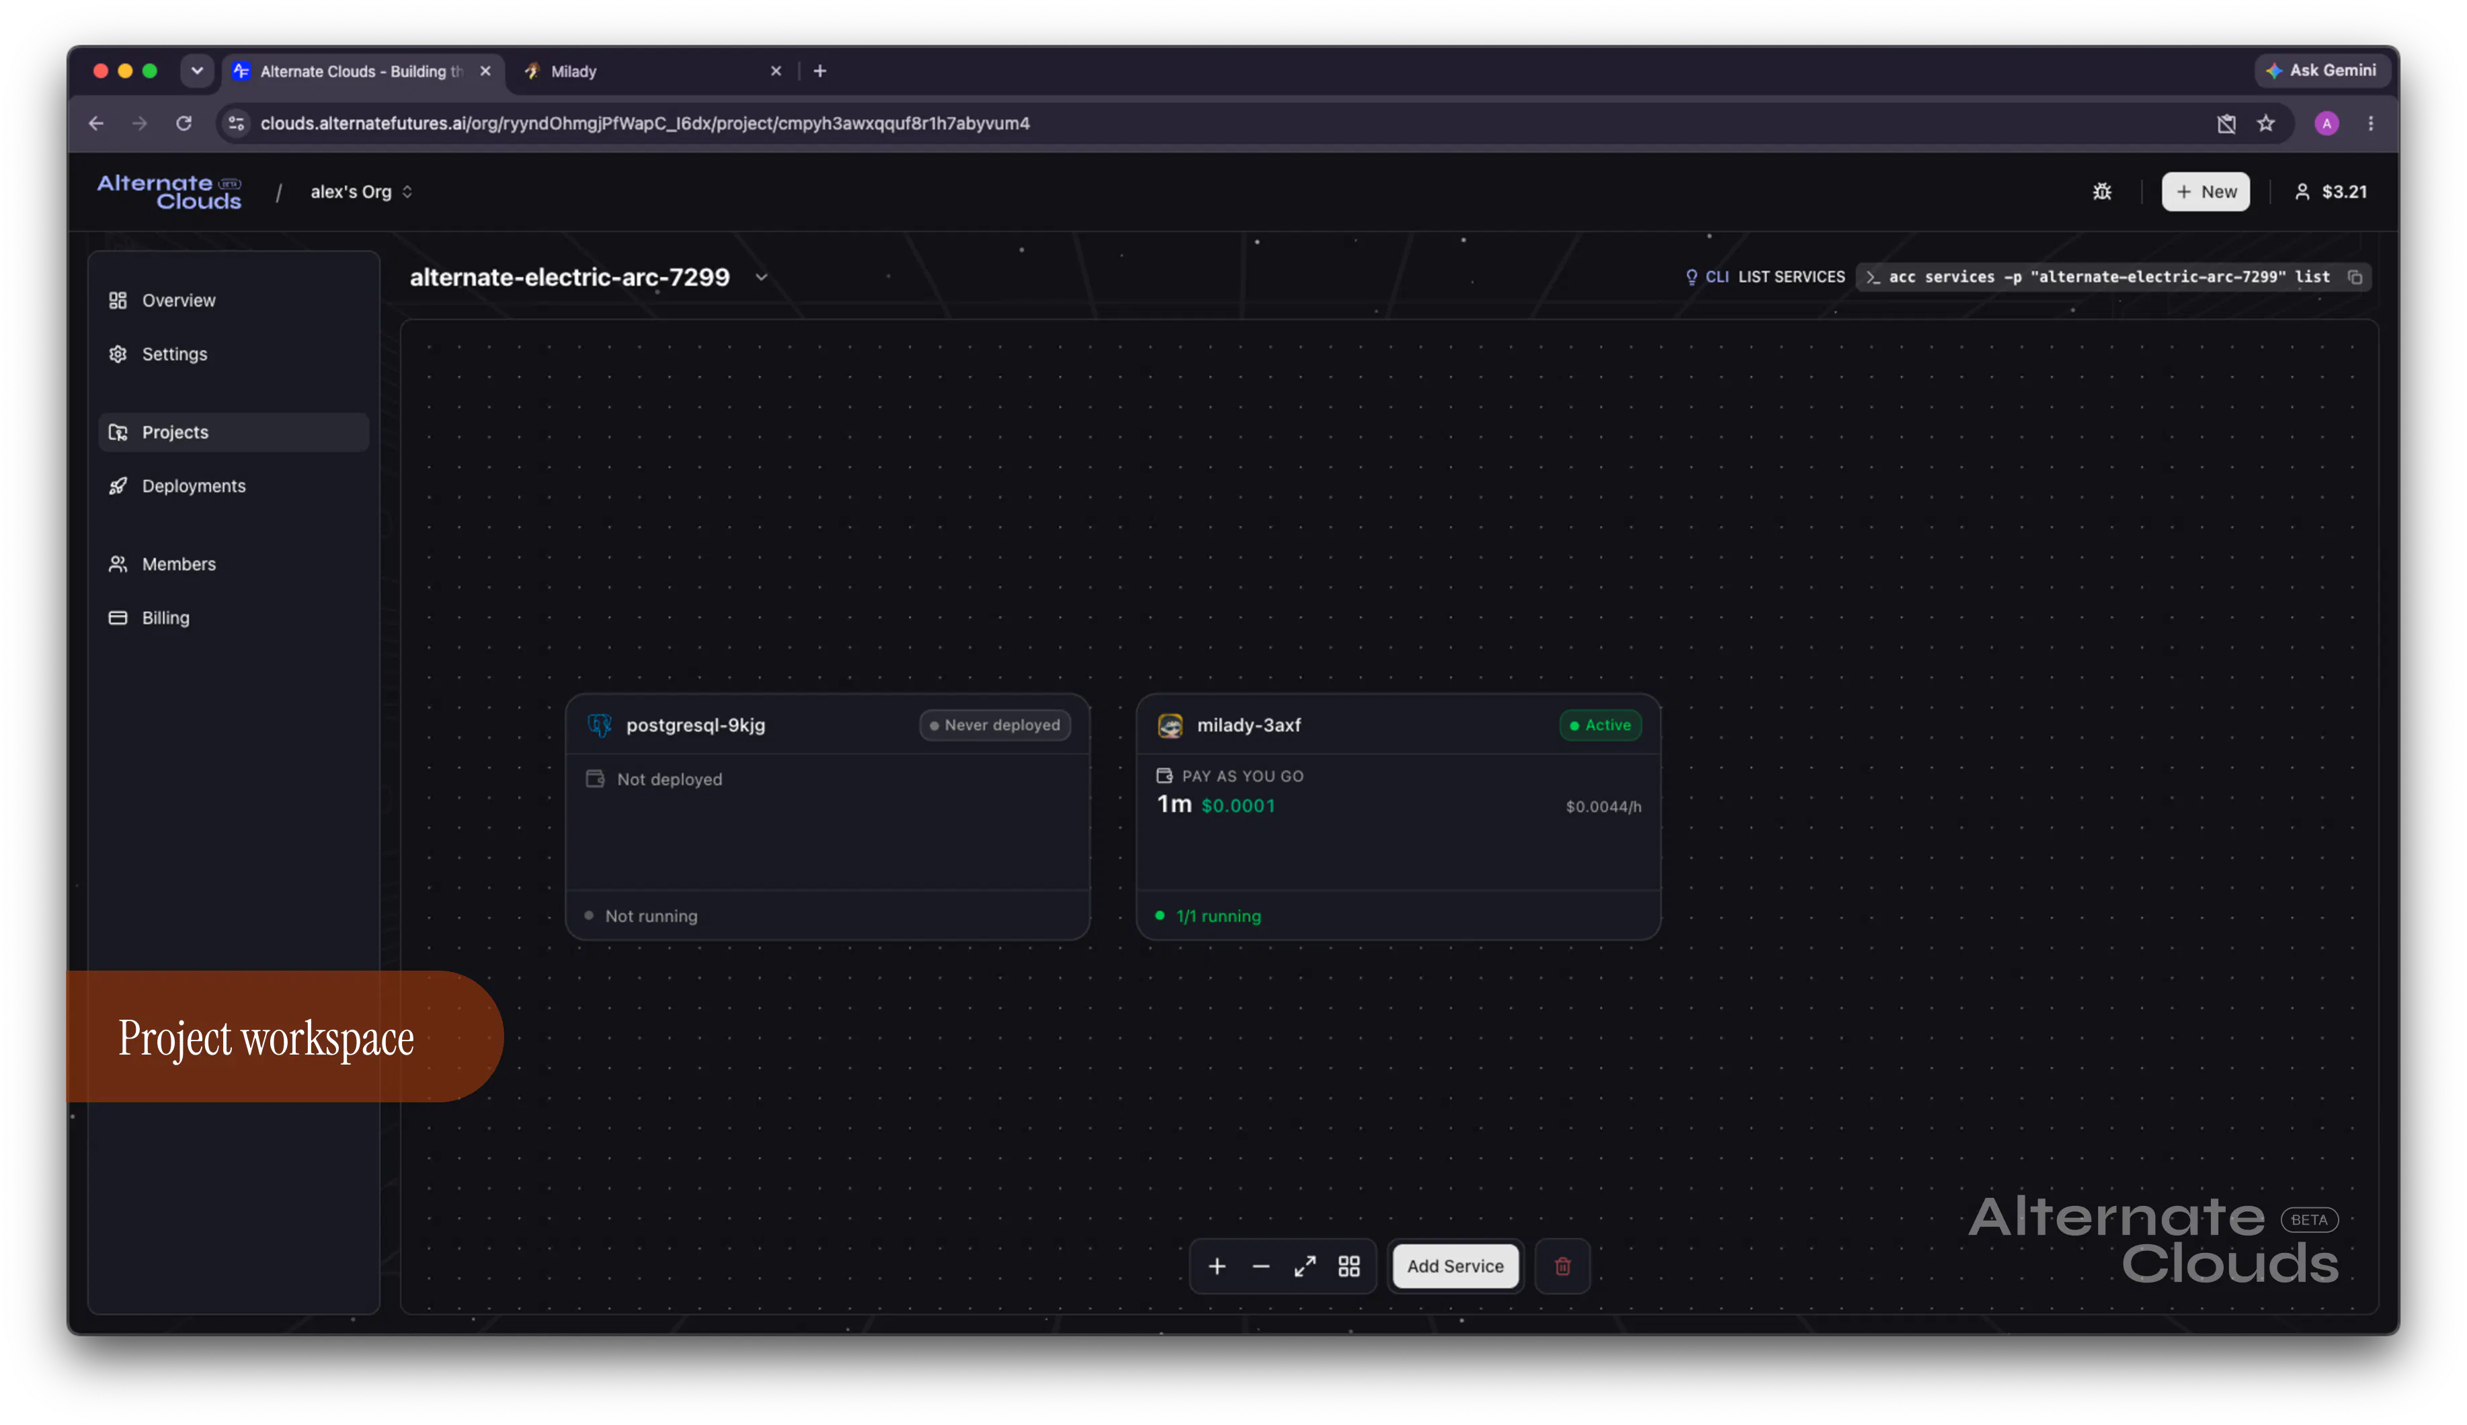Open the account balance $3.21 menu
This screenshot has height=1425, width=2467.
click(2330, 192)
